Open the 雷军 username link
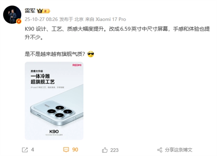 click(x=30, y=10)
